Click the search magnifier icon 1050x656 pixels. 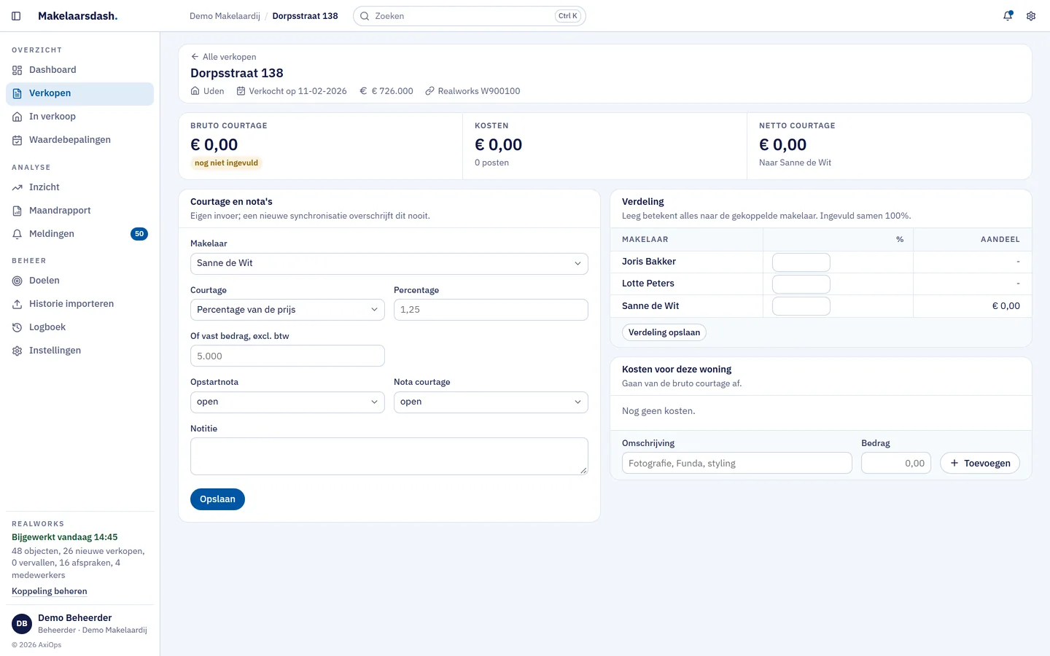coord(365,16)
